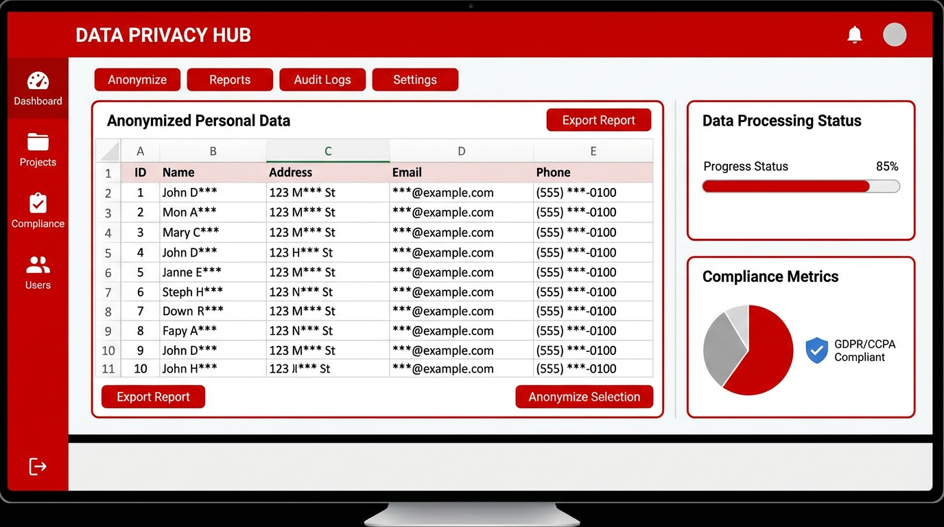This screenshot has width=944, height=527.
Task: Open the Settings tab
Action: coord(415,80)
